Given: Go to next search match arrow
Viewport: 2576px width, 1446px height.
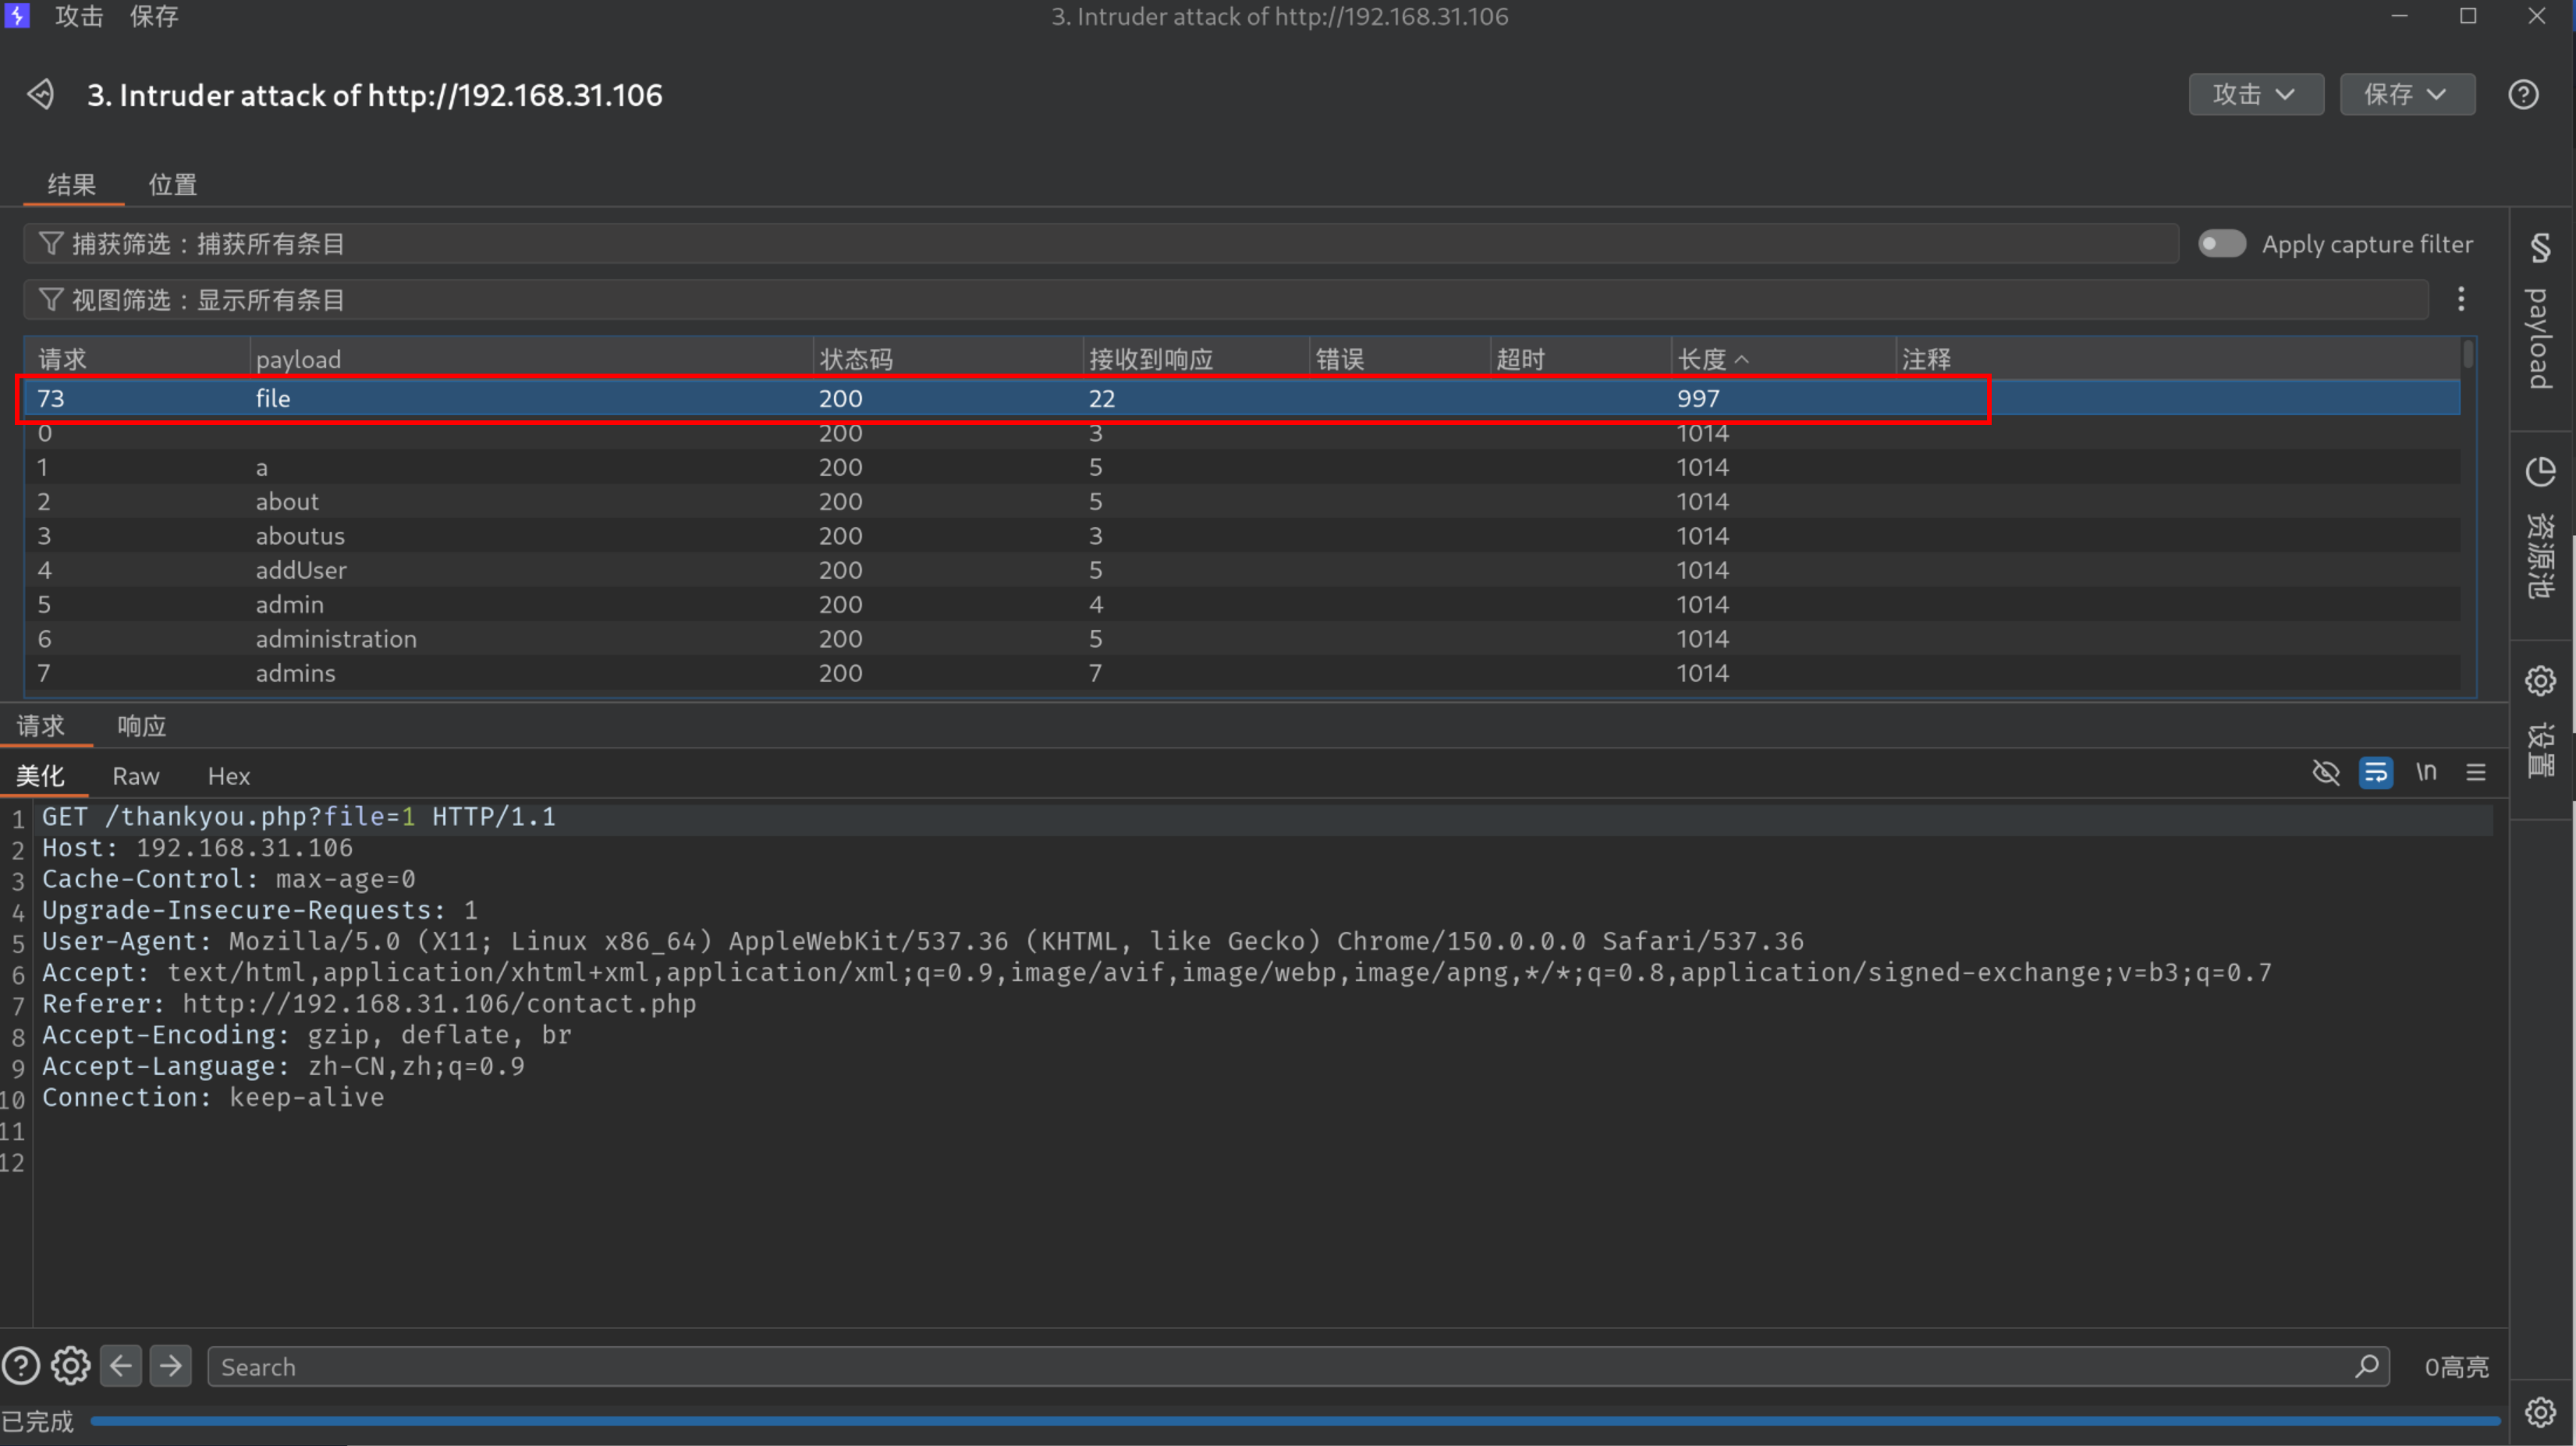Looking at the screenshot, I should [171, 1366].
